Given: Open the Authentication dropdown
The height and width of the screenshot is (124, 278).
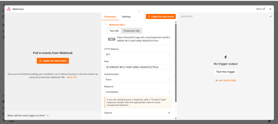Looking at the screenshot, I should coord(138,80).
